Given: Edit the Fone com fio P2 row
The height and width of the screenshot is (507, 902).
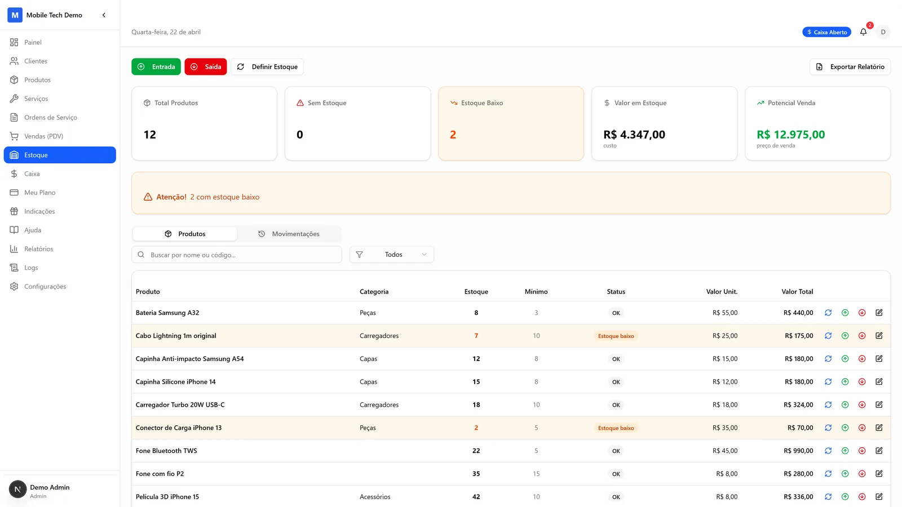Looking at the screenshot, I should (x=879, y=474).
